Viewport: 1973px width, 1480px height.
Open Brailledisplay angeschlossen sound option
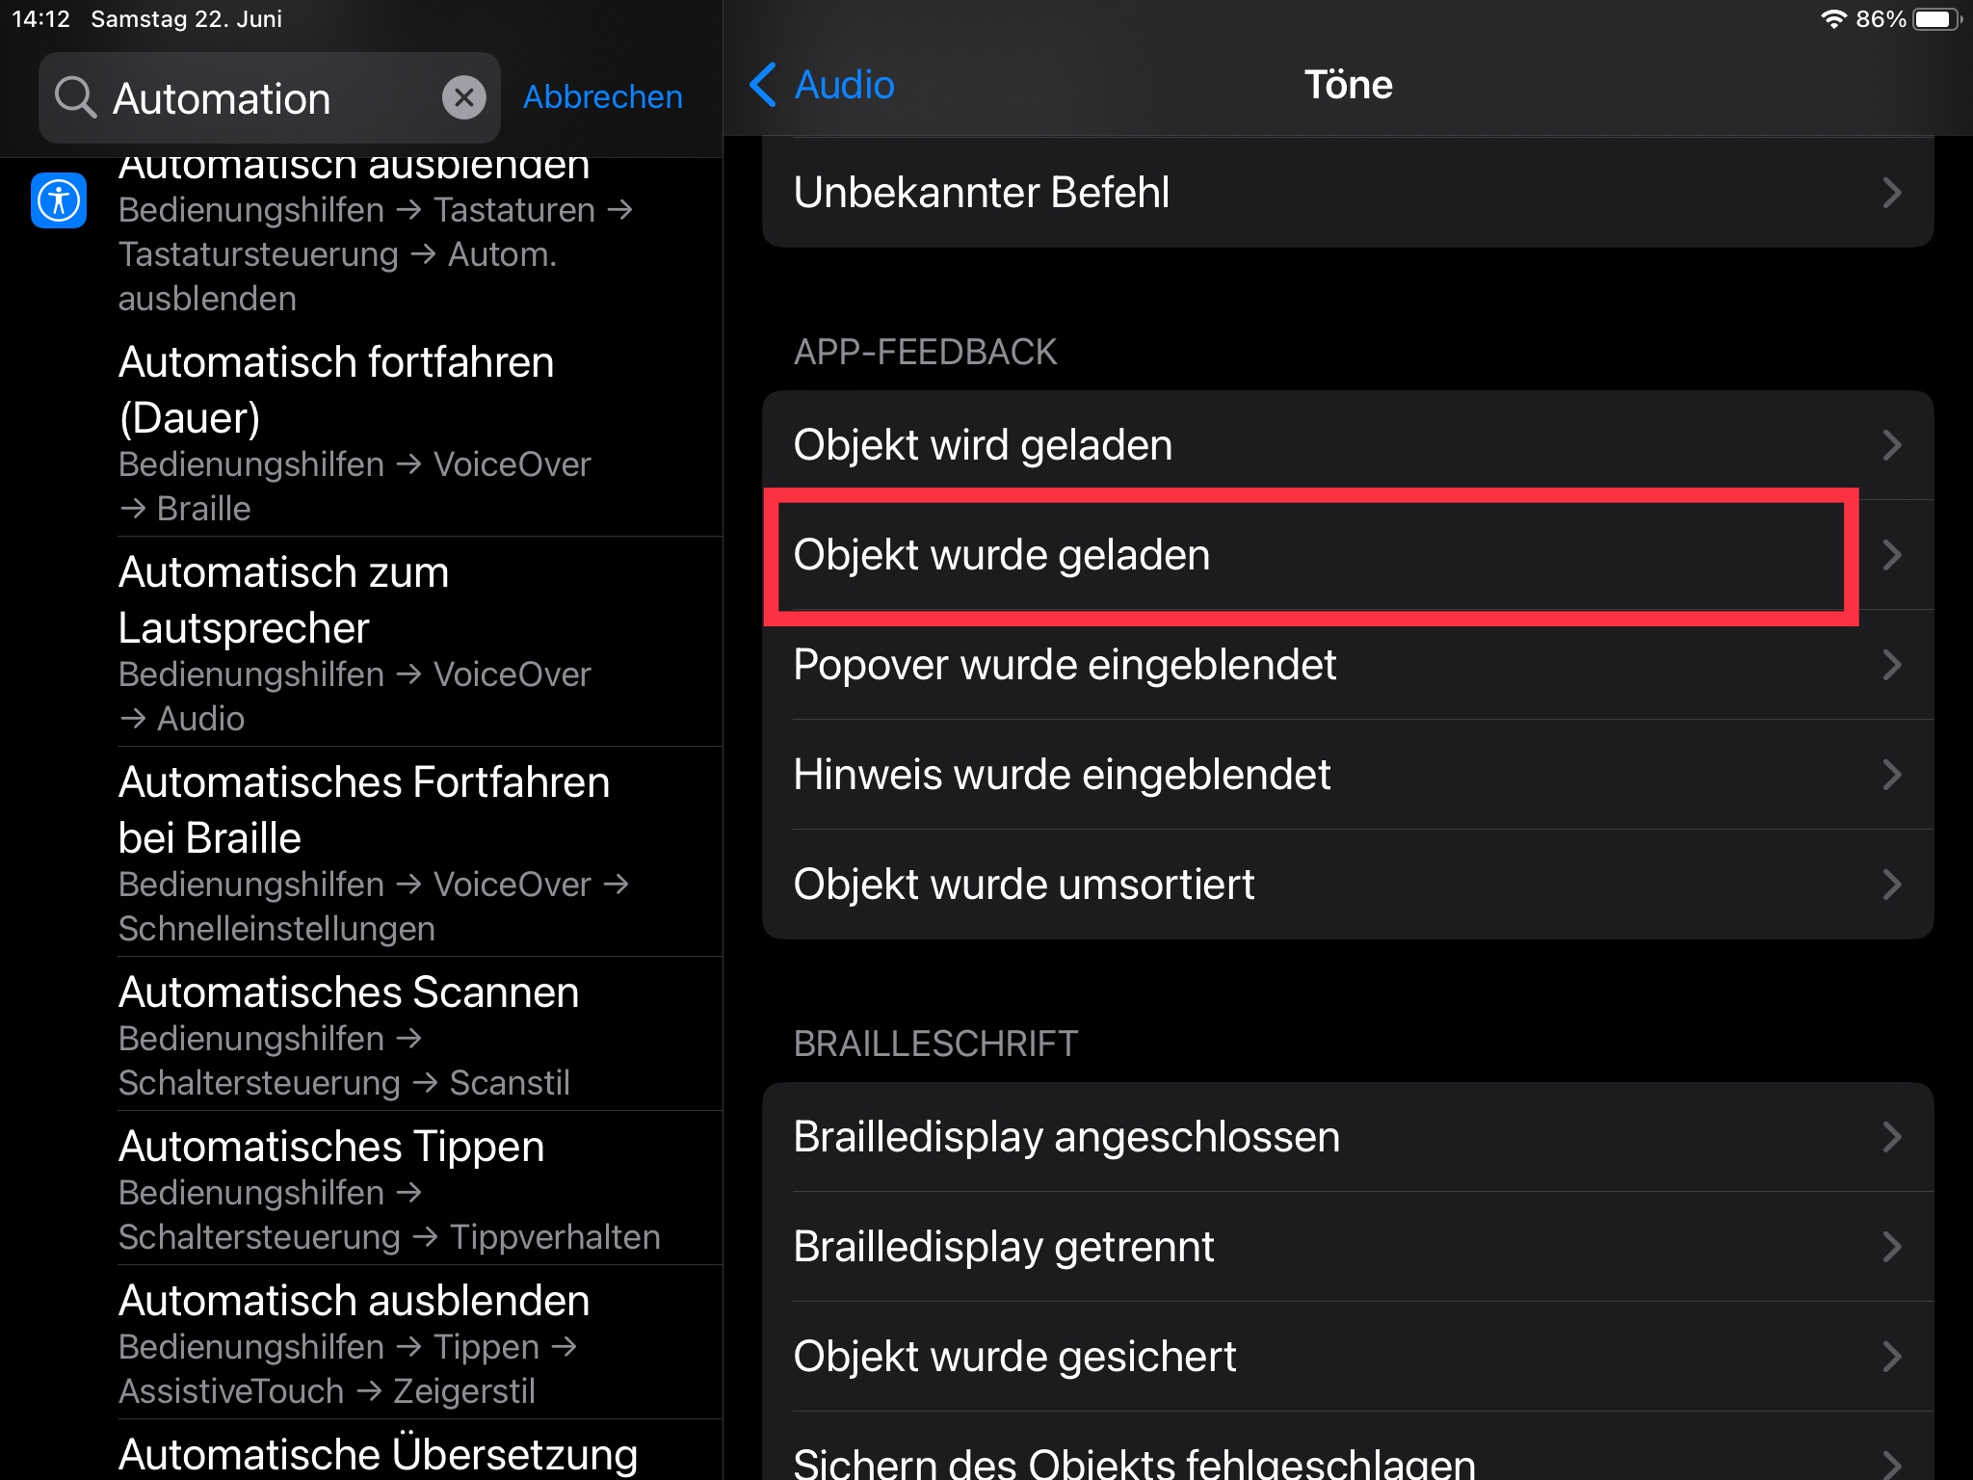(x=1347, y=1137)
